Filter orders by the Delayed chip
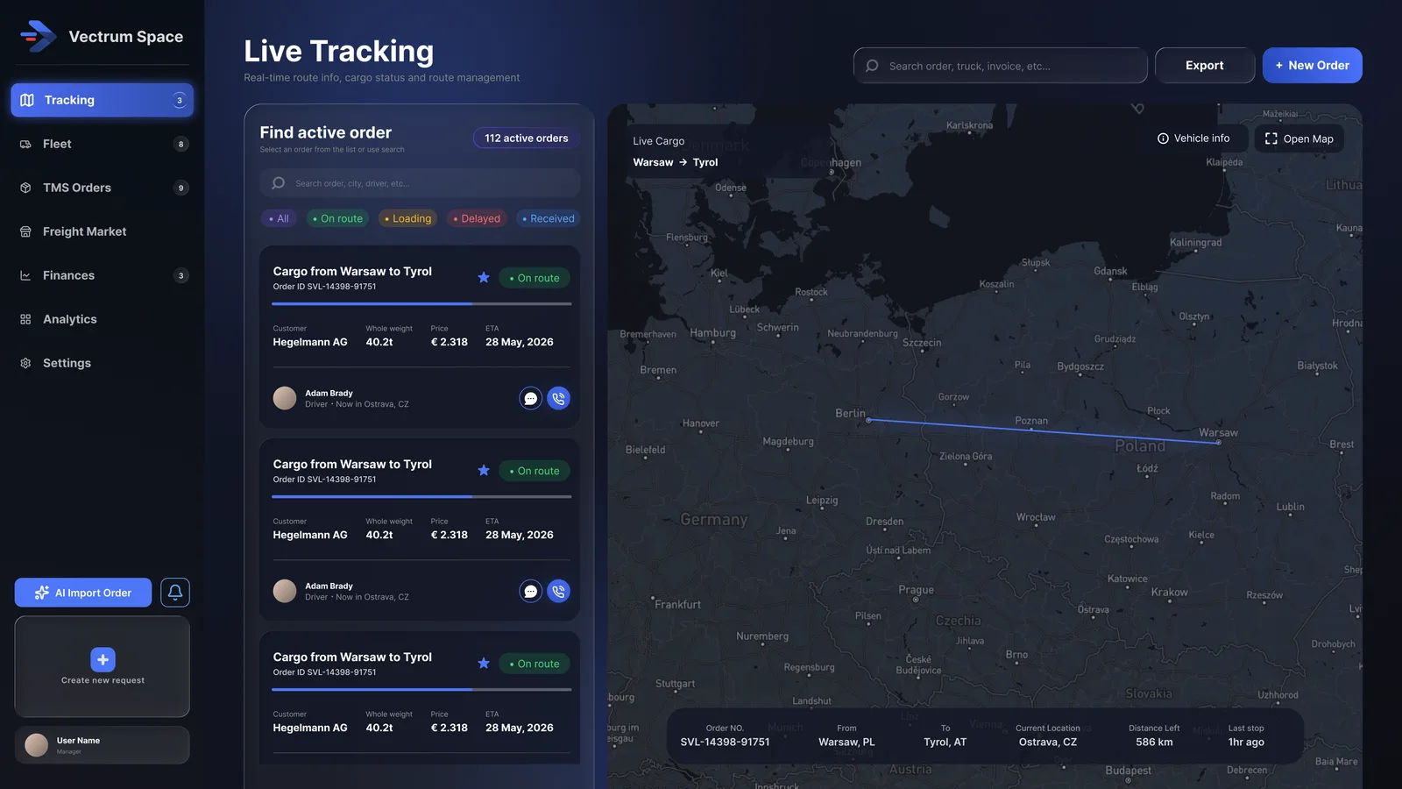 (477, 218)
